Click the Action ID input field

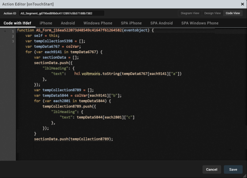pos(62,13)
